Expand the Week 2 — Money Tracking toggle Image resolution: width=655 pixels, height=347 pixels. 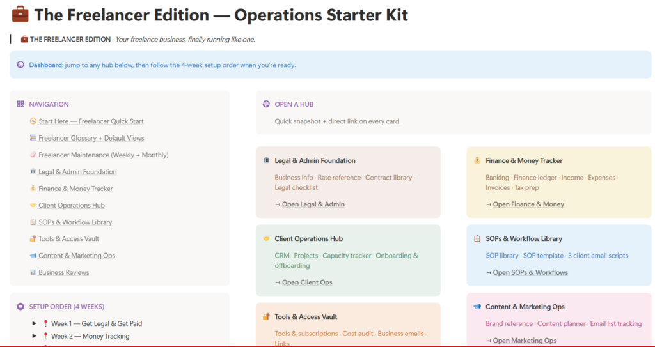35,336
